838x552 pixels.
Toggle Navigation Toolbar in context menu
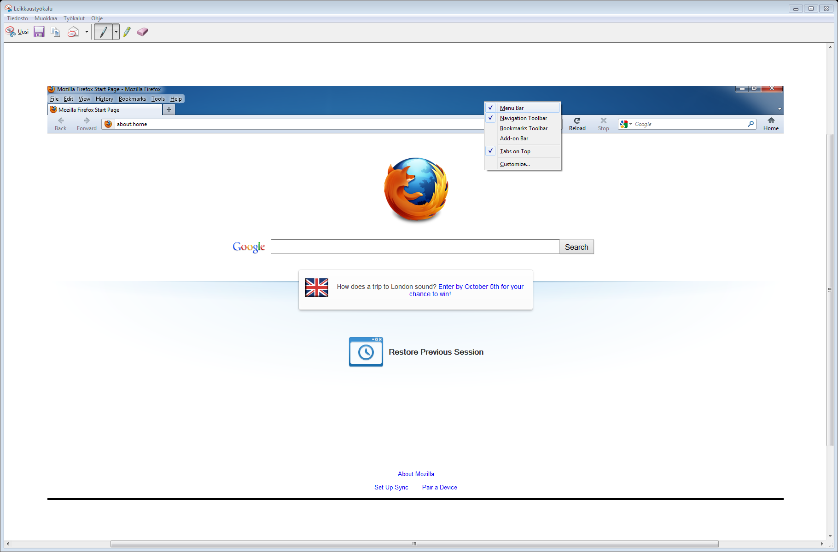click(x=523, y=118)
